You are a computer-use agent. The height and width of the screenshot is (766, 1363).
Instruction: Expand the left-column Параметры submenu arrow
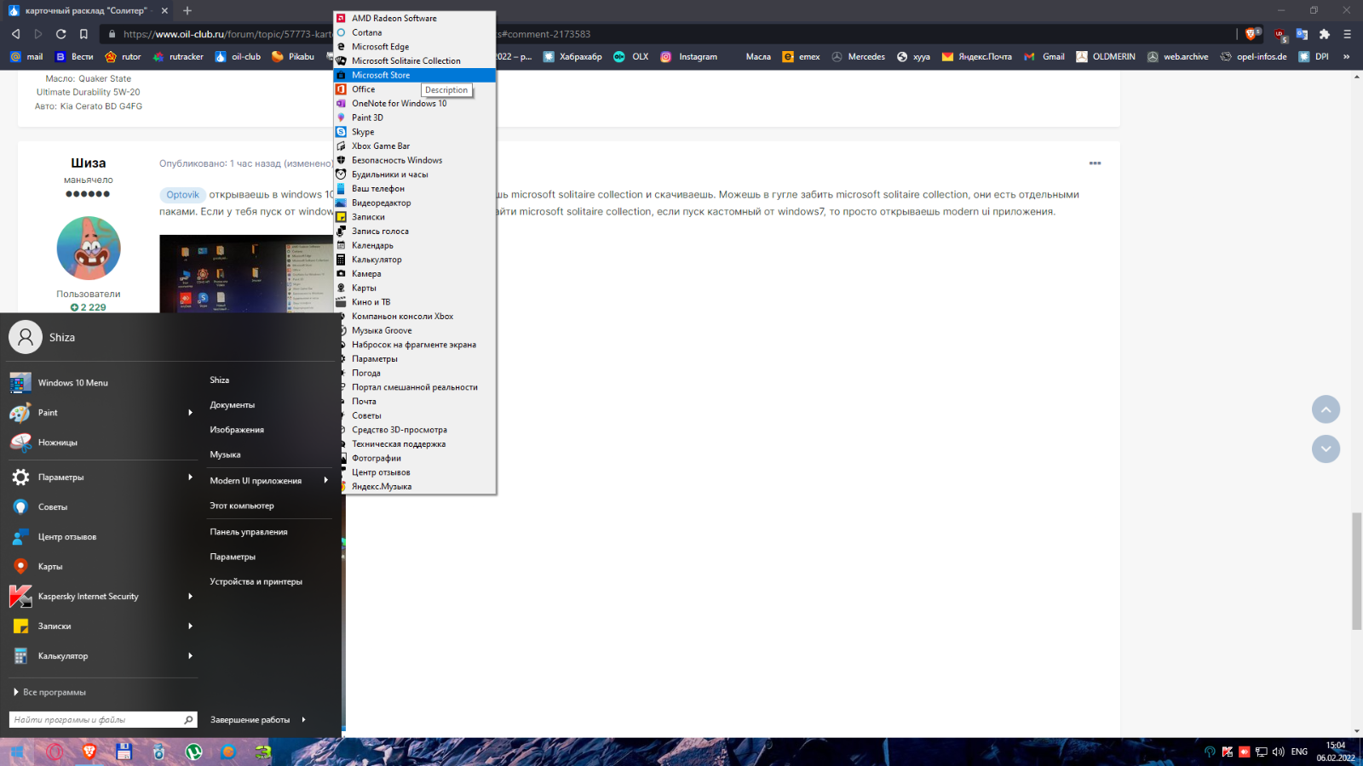190,477
